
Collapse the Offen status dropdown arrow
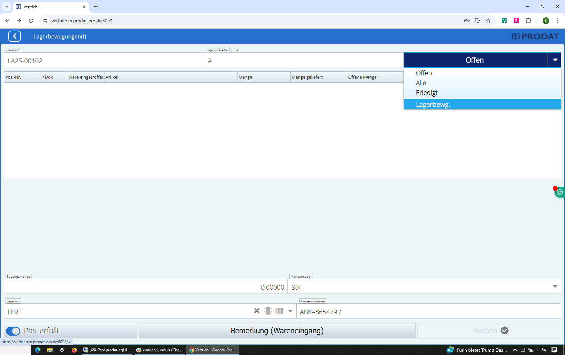point(555,60)
